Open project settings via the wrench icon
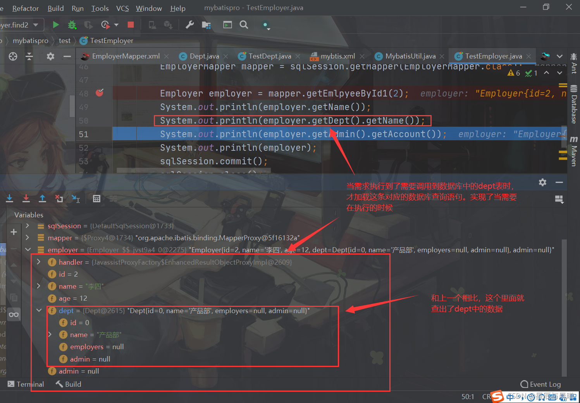 (x=189, y=25)
